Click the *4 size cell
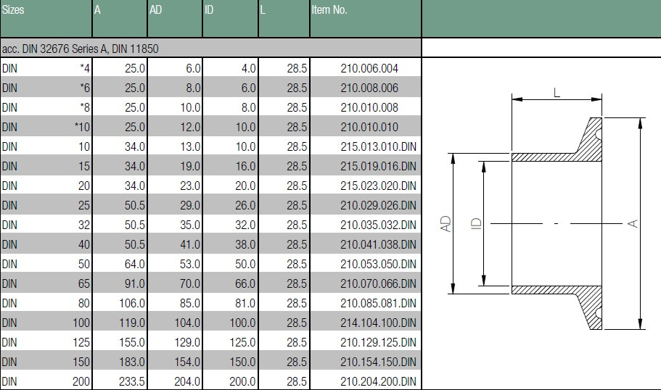Screen dimensions: 661x390 (x=85, y=68)
